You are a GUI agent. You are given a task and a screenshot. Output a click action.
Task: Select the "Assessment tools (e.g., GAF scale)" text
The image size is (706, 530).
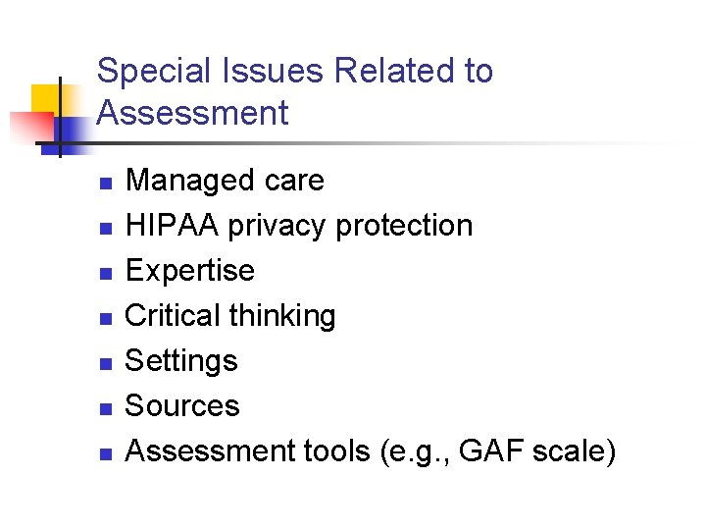click(371, 451)
